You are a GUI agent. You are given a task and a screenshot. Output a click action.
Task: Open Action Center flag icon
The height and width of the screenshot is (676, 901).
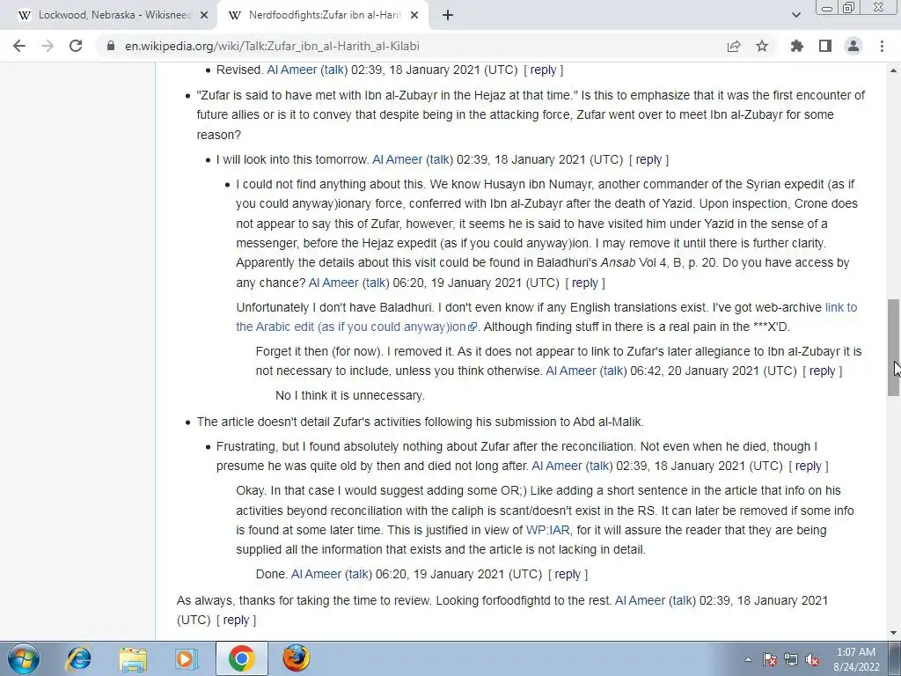(x=770, y=659)
